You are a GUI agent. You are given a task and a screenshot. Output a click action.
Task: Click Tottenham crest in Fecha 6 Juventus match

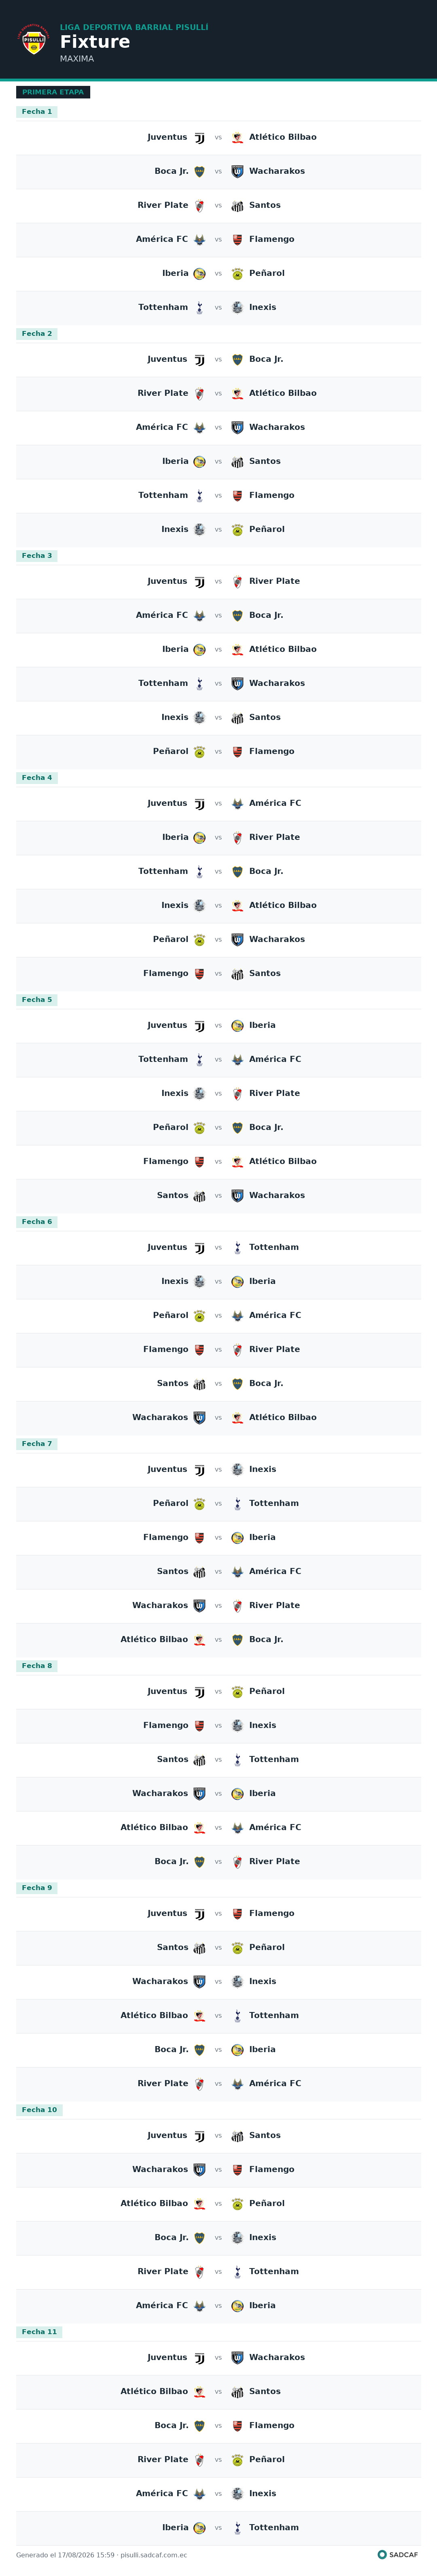238,1248
